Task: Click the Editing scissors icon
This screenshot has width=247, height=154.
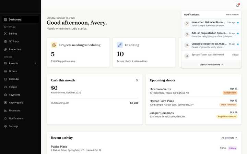Action: 5,34
